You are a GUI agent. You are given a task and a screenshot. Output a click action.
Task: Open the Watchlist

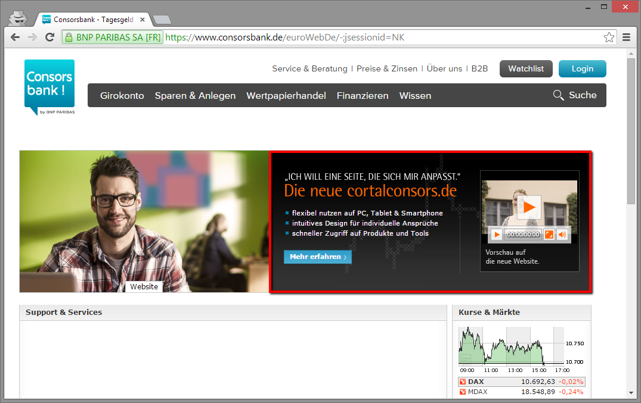pos(525,68)
